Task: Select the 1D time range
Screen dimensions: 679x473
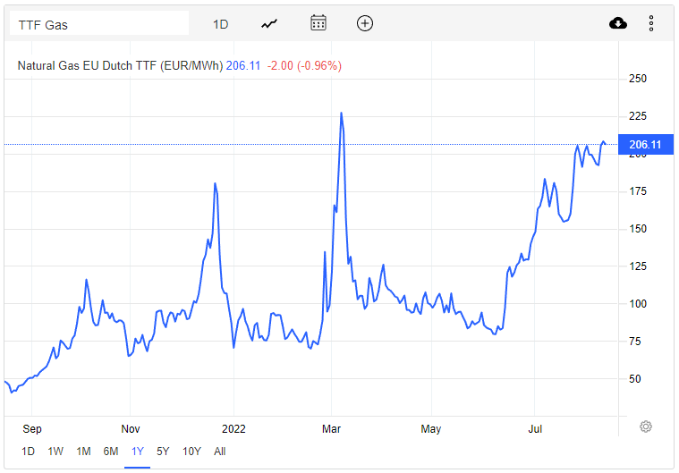Action: (28, 452)
